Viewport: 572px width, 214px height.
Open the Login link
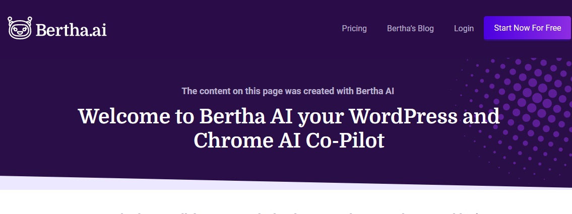pos(464,28)
